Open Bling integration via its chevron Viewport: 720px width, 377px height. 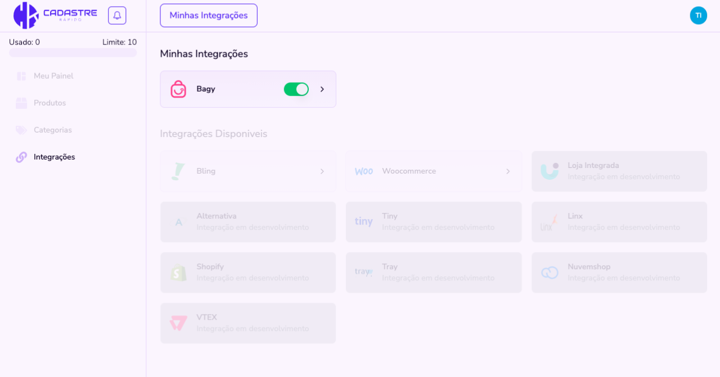click(322, 171)
